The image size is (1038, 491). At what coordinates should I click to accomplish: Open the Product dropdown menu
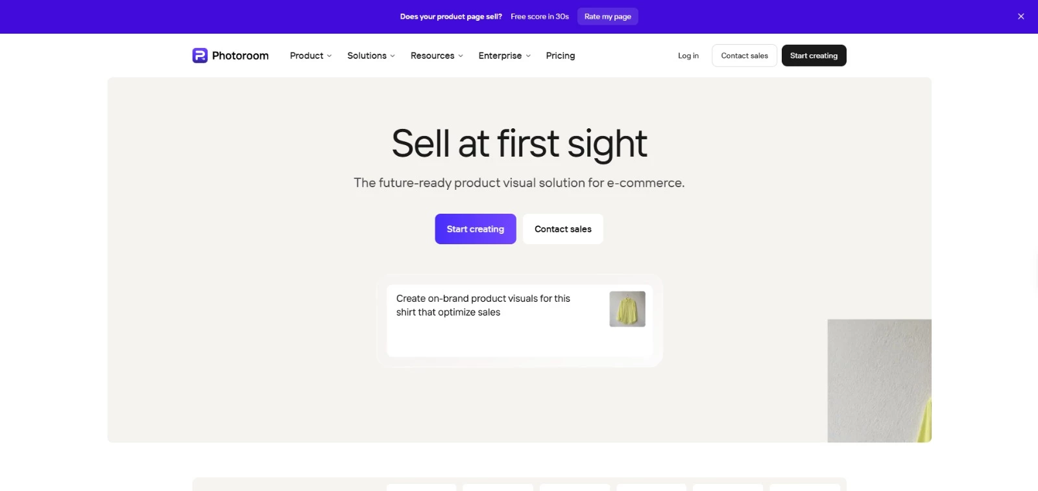point(311,56)
